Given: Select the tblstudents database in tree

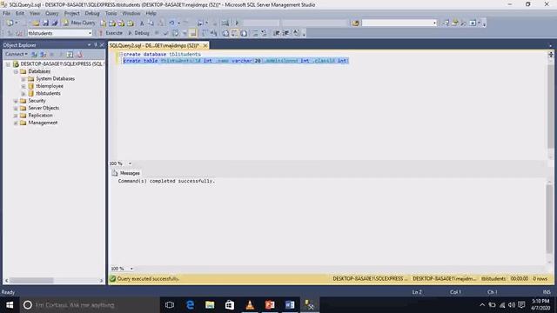Looking at the screenshot, I should click(48, 93).
